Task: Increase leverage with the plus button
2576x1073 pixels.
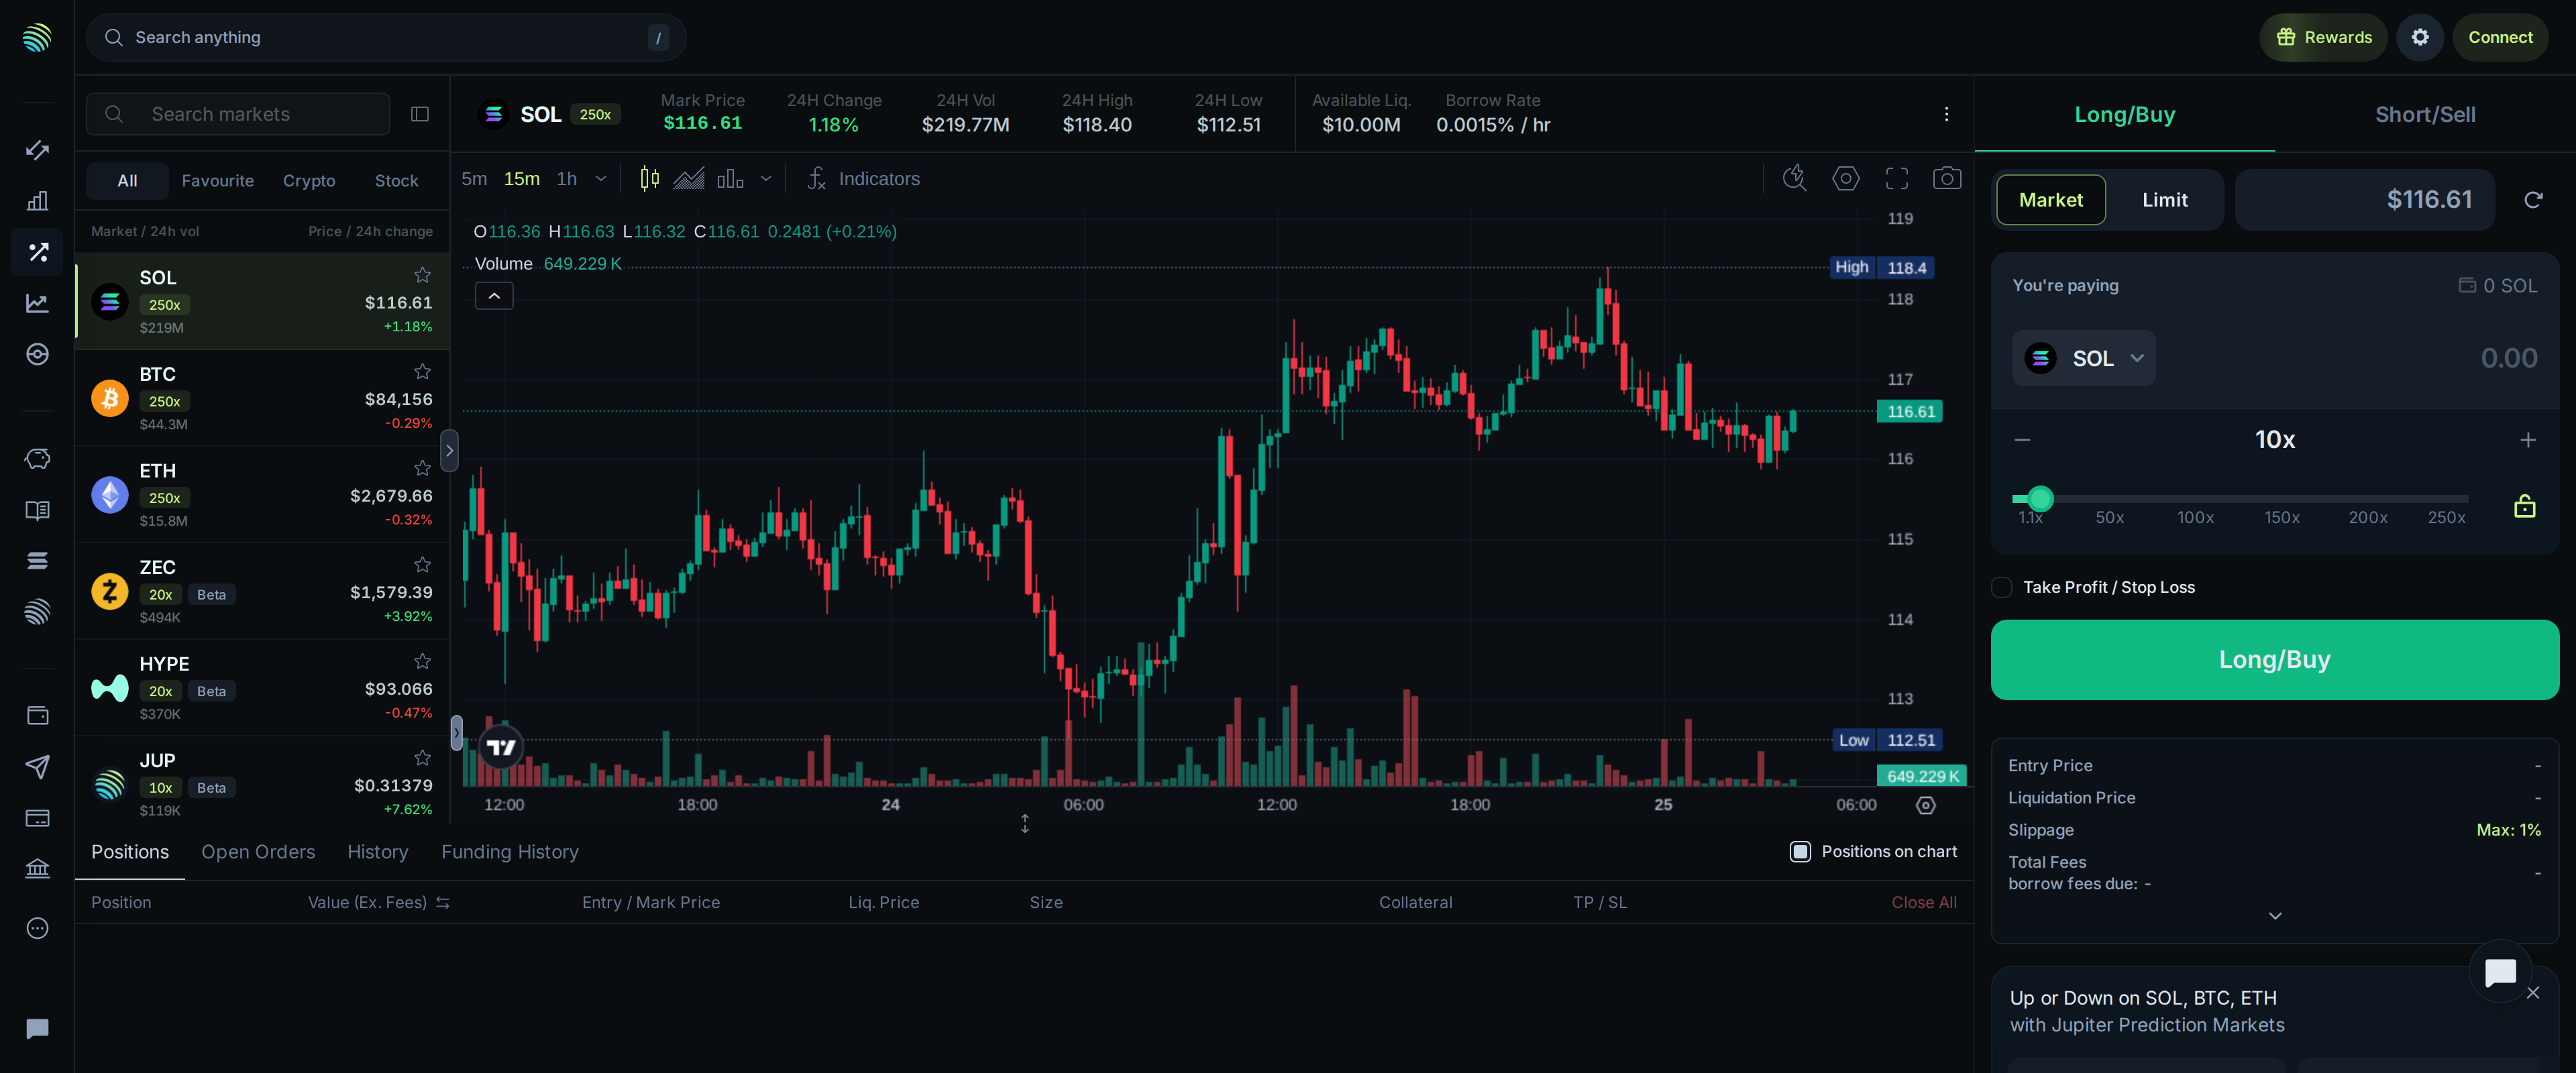Action: (x=2528, y=440)
